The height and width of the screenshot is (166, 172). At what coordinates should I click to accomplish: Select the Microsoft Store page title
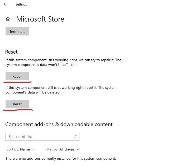[x=40, y=19]
